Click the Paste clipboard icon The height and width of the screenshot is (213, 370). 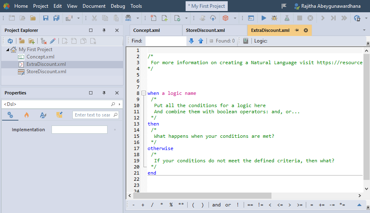point(116,18)
